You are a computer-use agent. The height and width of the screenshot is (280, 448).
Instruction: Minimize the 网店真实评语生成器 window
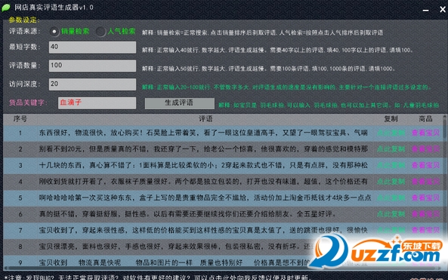coord(426,10)
